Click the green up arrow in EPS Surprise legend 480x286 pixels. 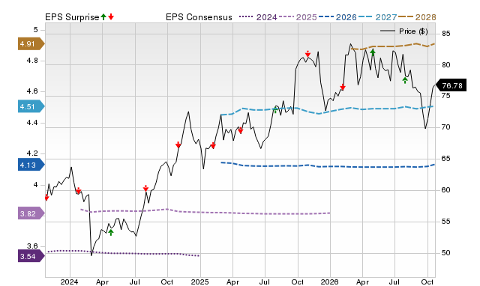(x=103, y=17)
